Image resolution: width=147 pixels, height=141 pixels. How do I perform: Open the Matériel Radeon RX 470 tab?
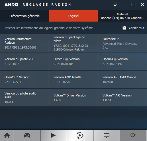[x=122, y=16]
